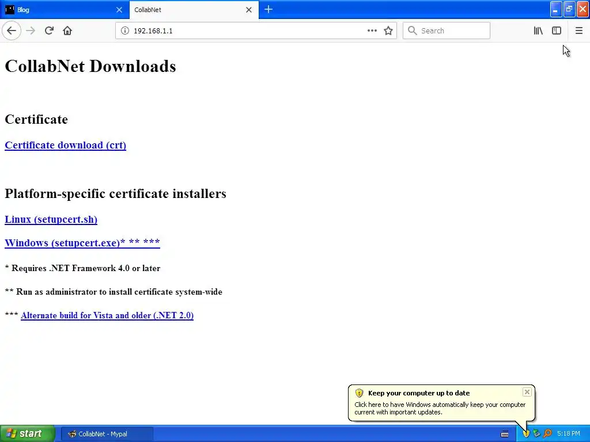Close the CollabNet tab
The height and width of the screenshot is (442, 590).
(x=249, y=10)
